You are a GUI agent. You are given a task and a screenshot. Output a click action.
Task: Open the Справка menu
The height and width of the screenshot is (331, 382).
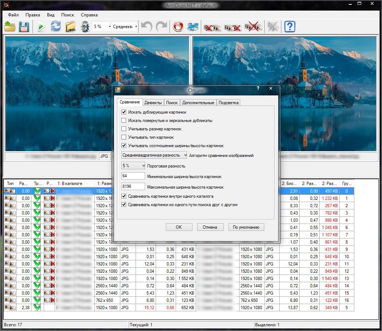[x=89, y=15]
